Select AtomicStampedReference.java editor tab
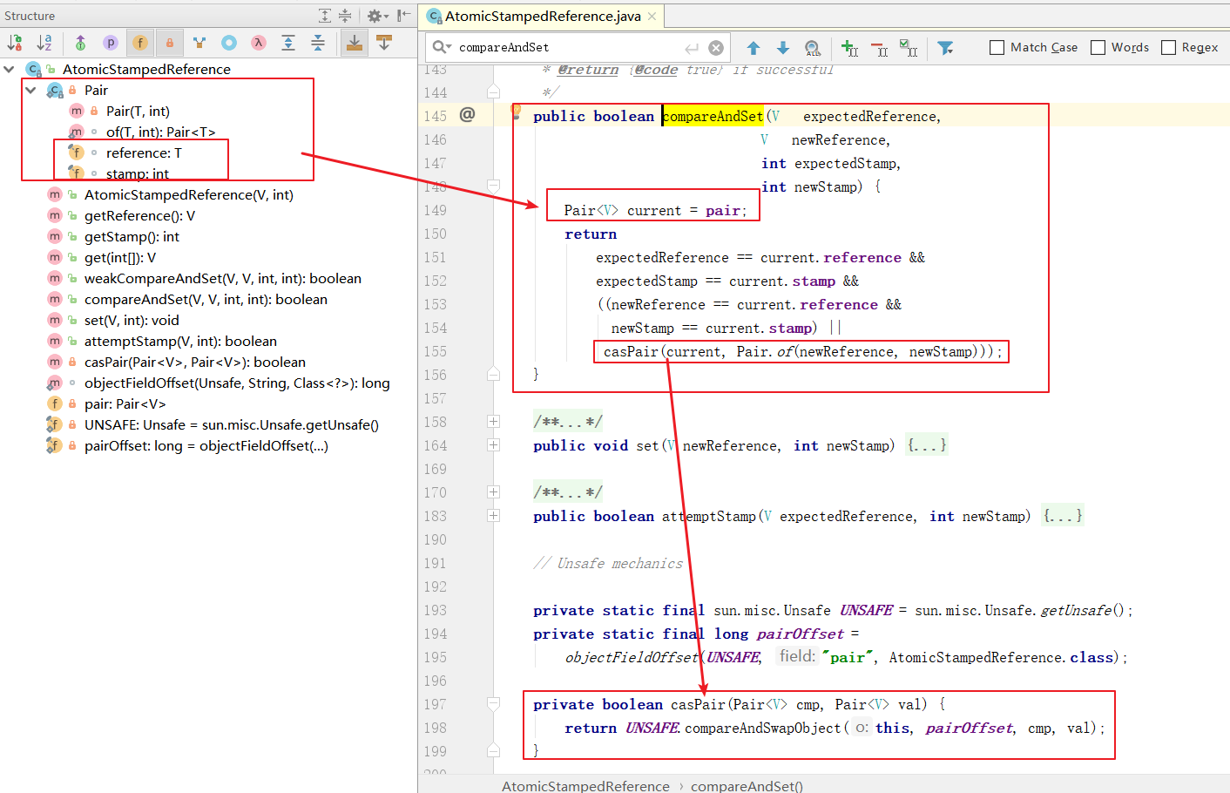This screenshot has height=793, width=1230. point(542,16)
